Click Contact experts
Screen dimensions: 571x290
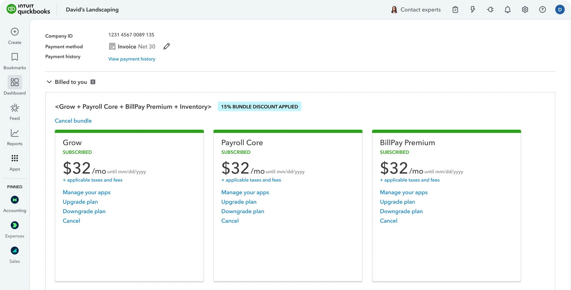coord(416,10)
